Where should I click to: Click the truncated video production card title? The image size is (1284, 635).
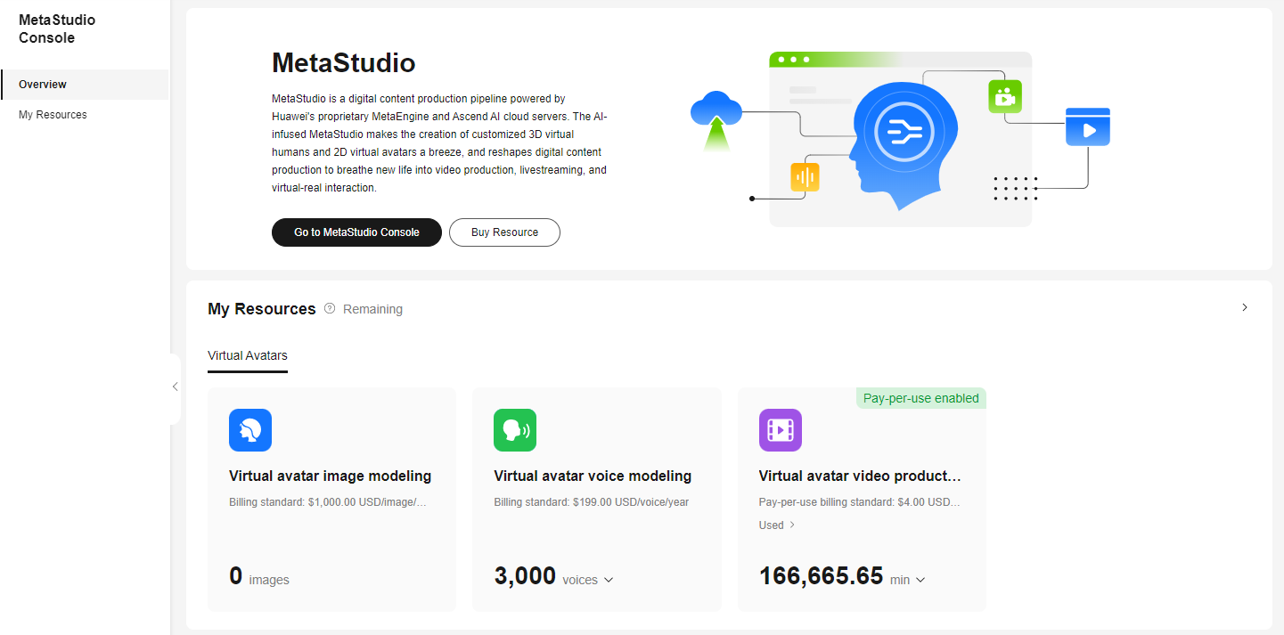pos(860,476)
